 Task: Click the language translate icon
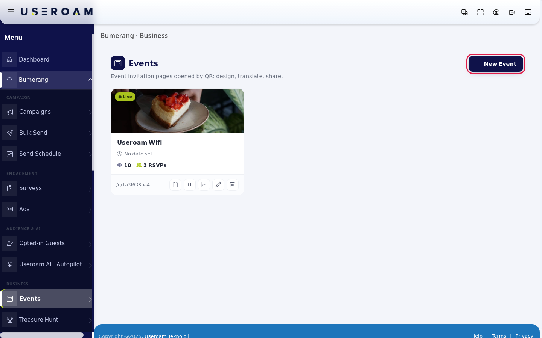pos(464,12)
